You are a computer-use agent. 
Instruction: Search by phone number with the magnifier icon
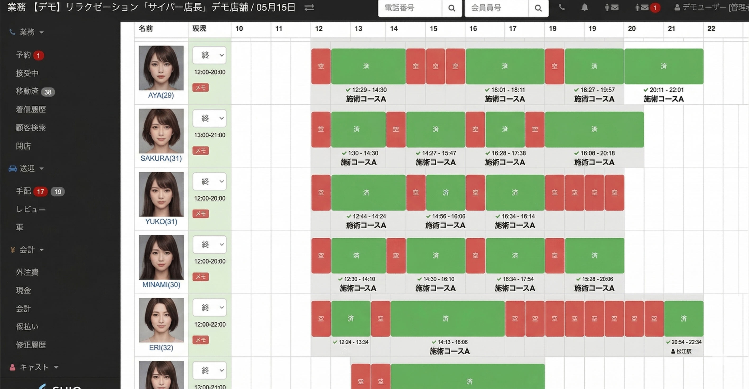(452, 8)
